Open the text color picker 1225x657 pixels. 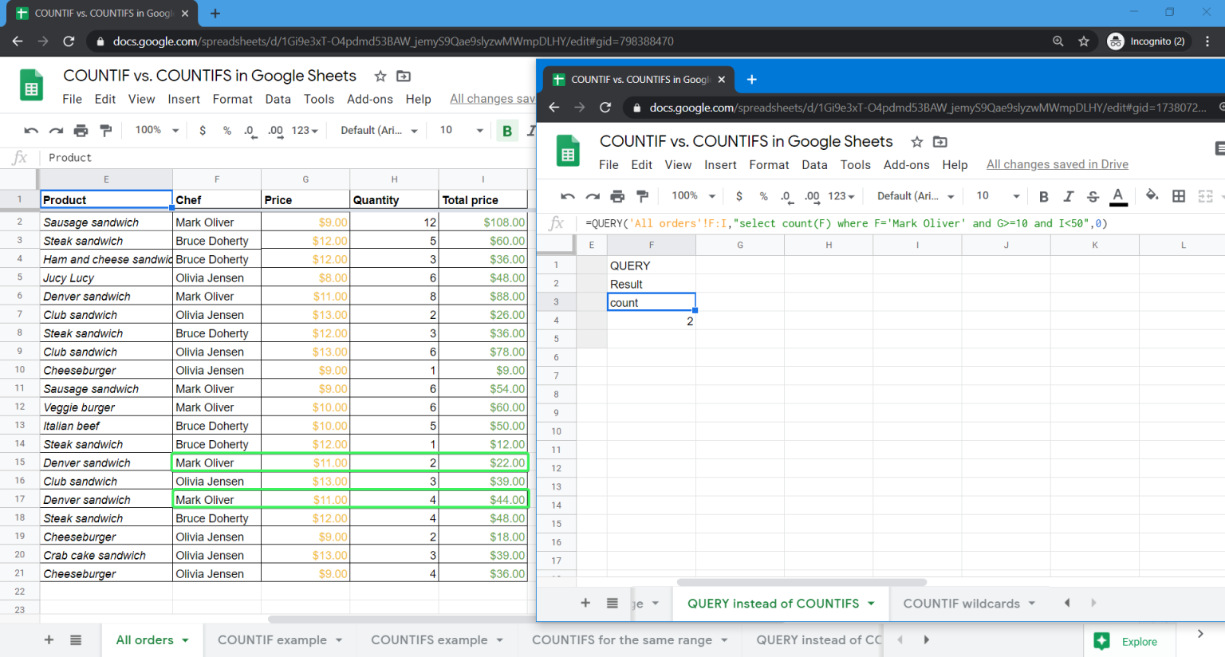(1117, 195)
